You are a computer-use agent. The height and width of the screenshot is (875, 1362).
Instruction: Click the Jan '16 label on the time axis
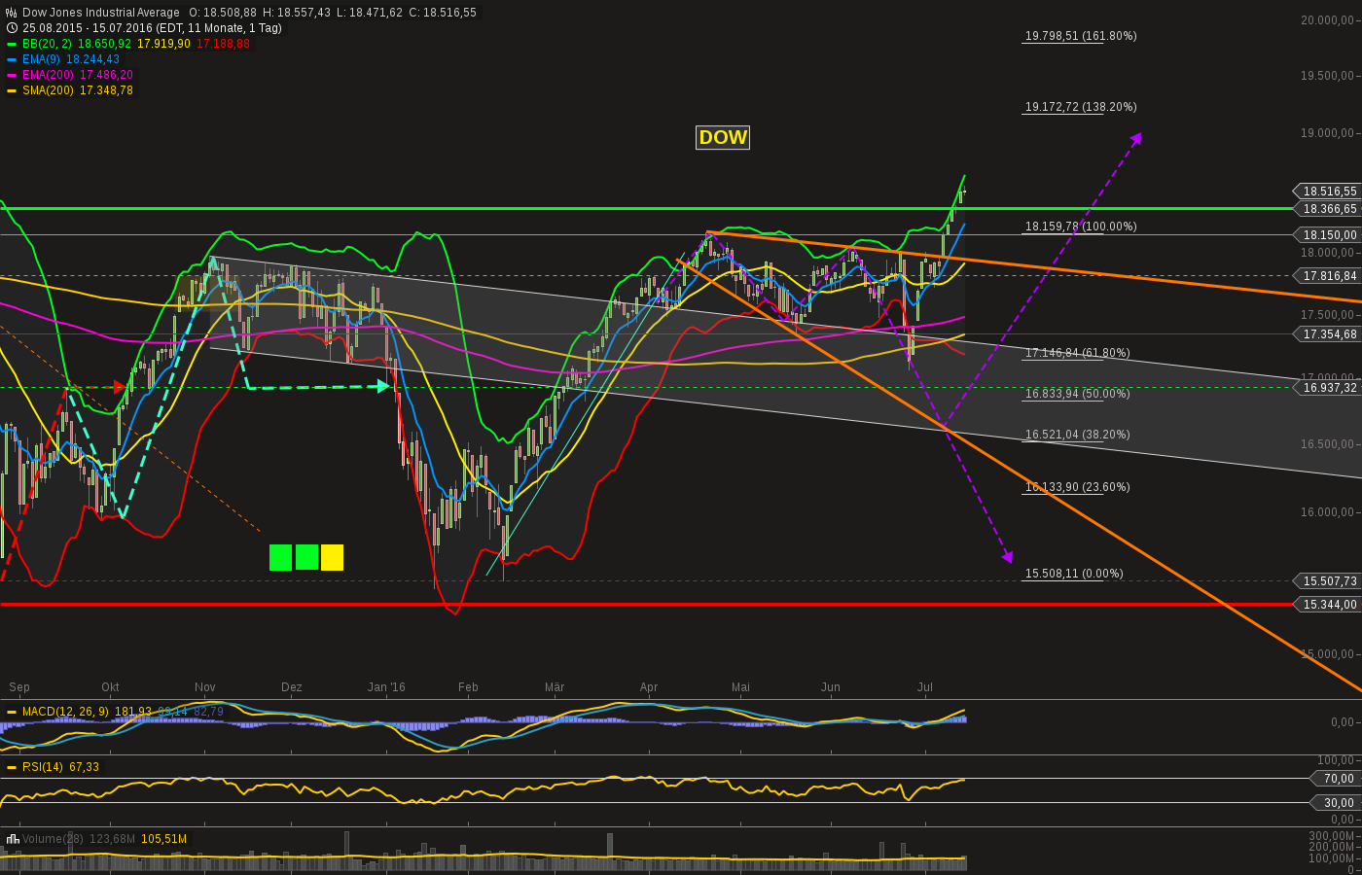point(386,687)
